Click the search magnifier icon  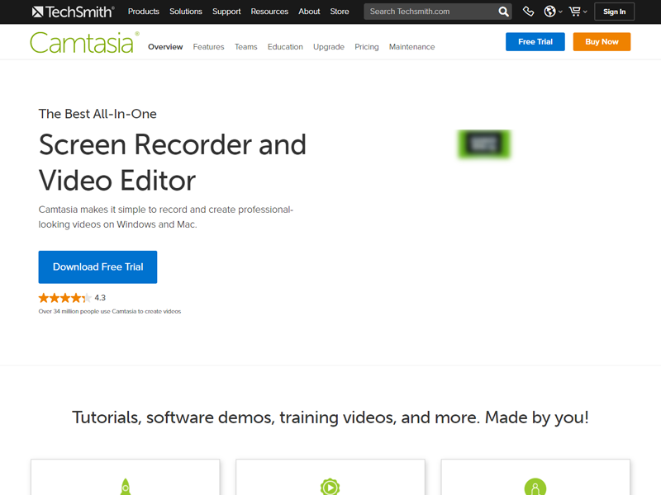pyautogui.click(x=503, y=12)
